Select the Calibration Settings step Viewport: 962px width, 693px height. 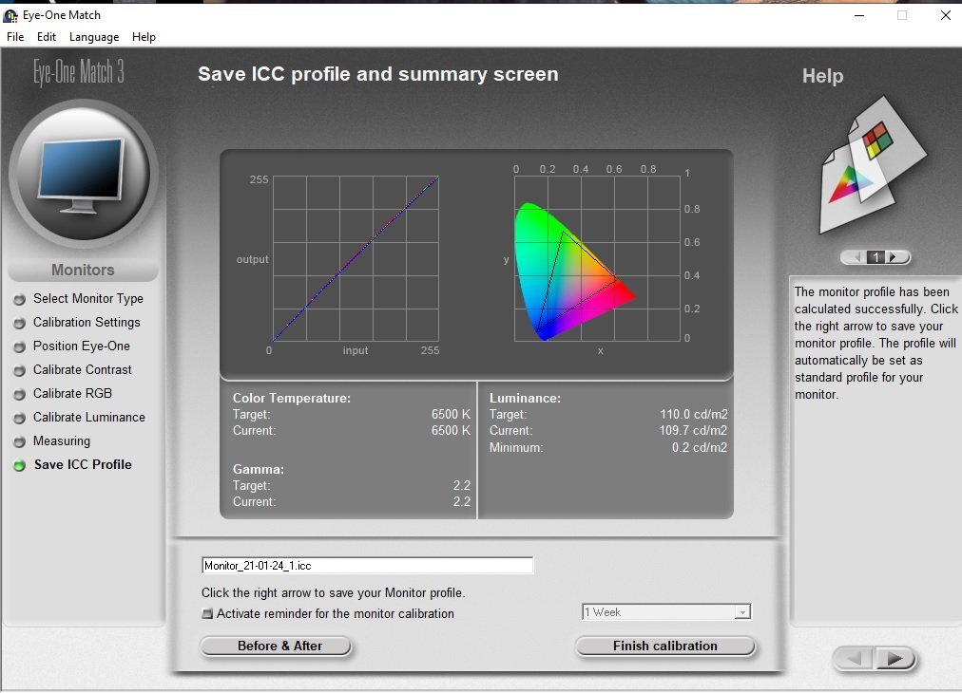point(87,323)
